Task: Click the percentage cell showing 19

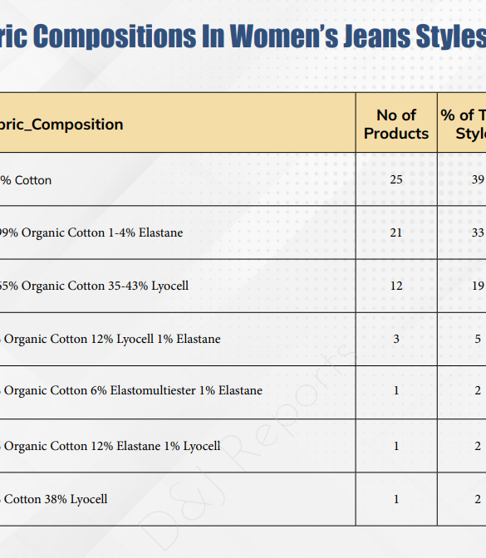Action: [x=462, y=286]
